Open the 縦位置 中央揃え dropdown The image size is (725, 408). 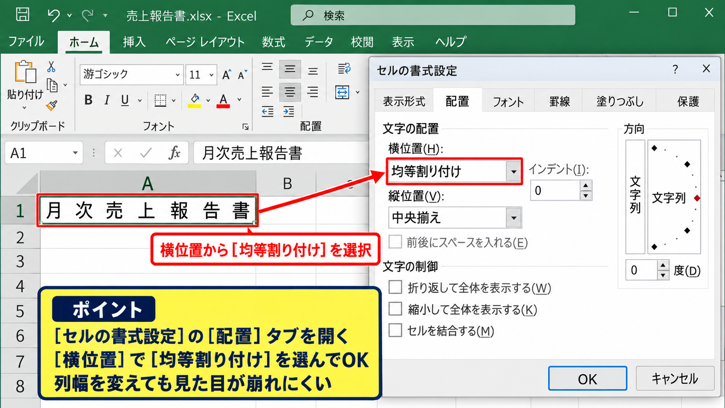point(514,218)
